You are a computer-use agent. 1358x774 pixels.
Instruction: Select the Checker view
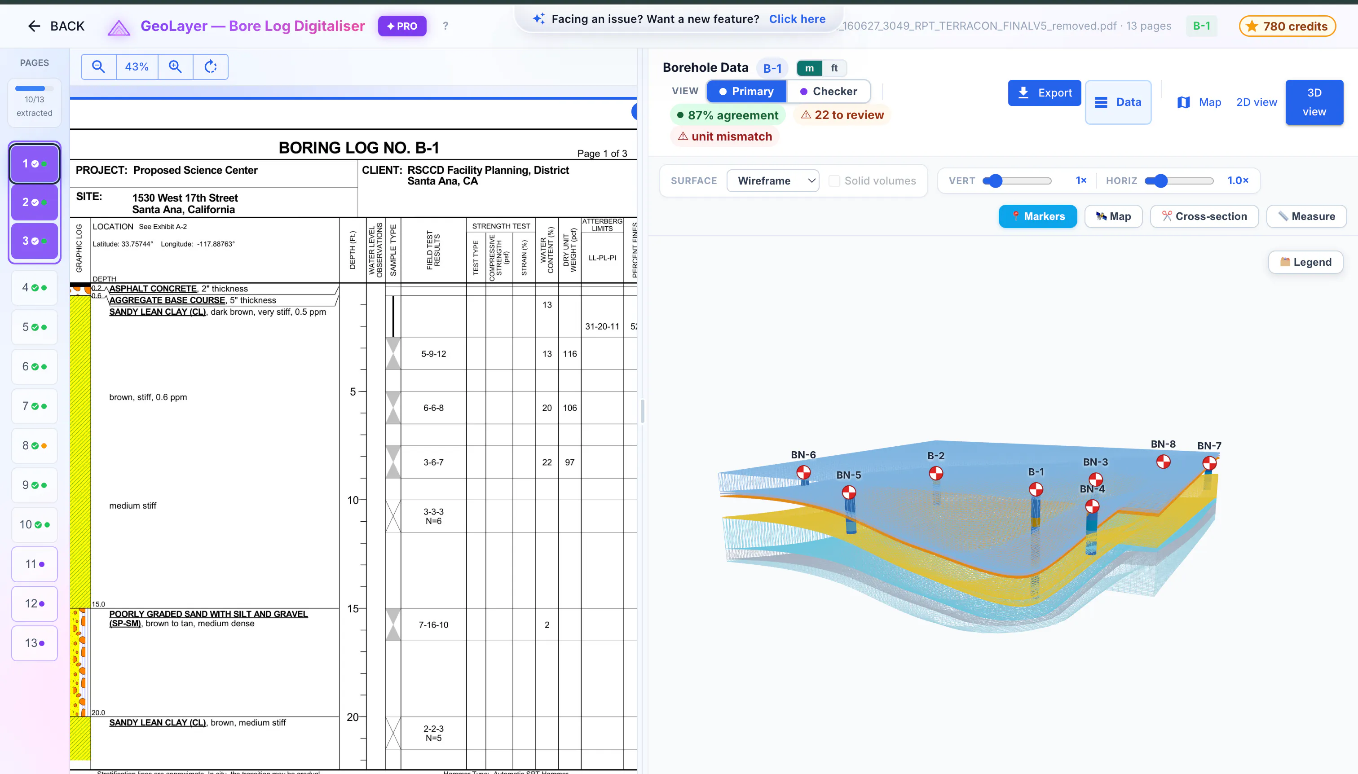[x=829, y=92]
